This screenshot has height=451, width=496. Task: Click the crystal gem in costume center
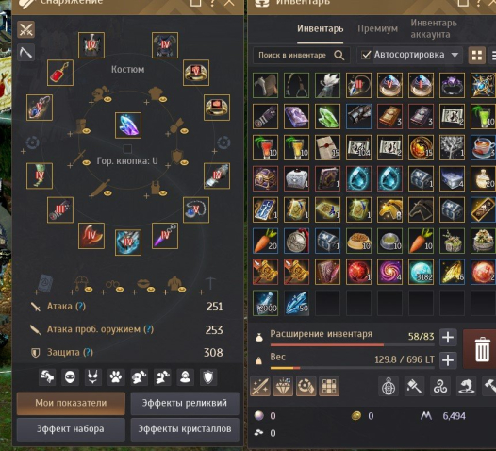[x=128, y=125]
